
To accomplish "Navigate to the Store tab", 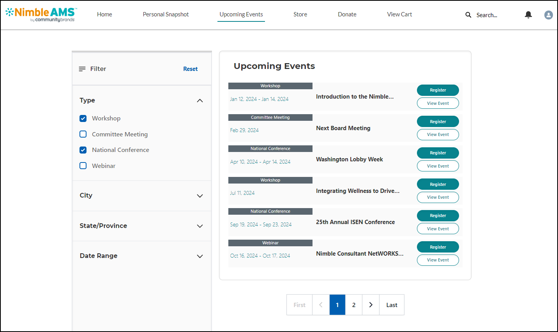I will (300, 14).
